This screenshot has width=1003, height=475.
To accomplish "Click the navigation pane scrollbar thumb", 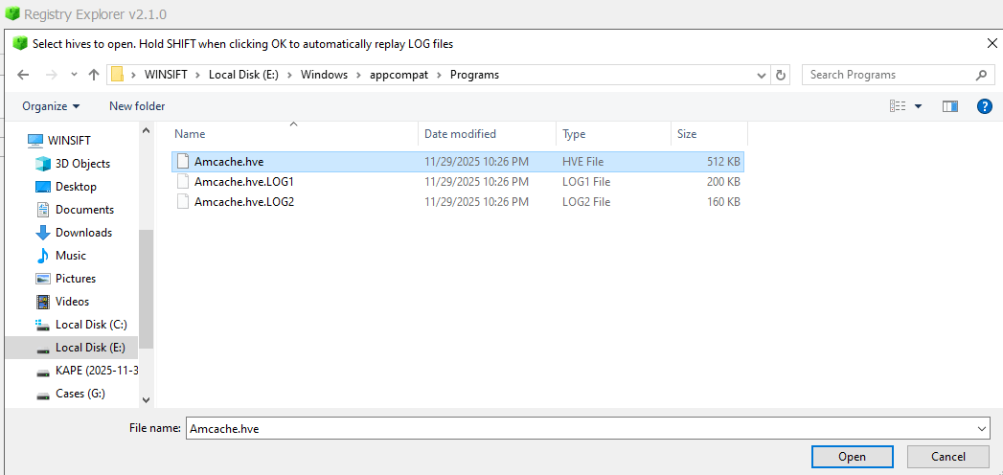I will pos(147,289).
